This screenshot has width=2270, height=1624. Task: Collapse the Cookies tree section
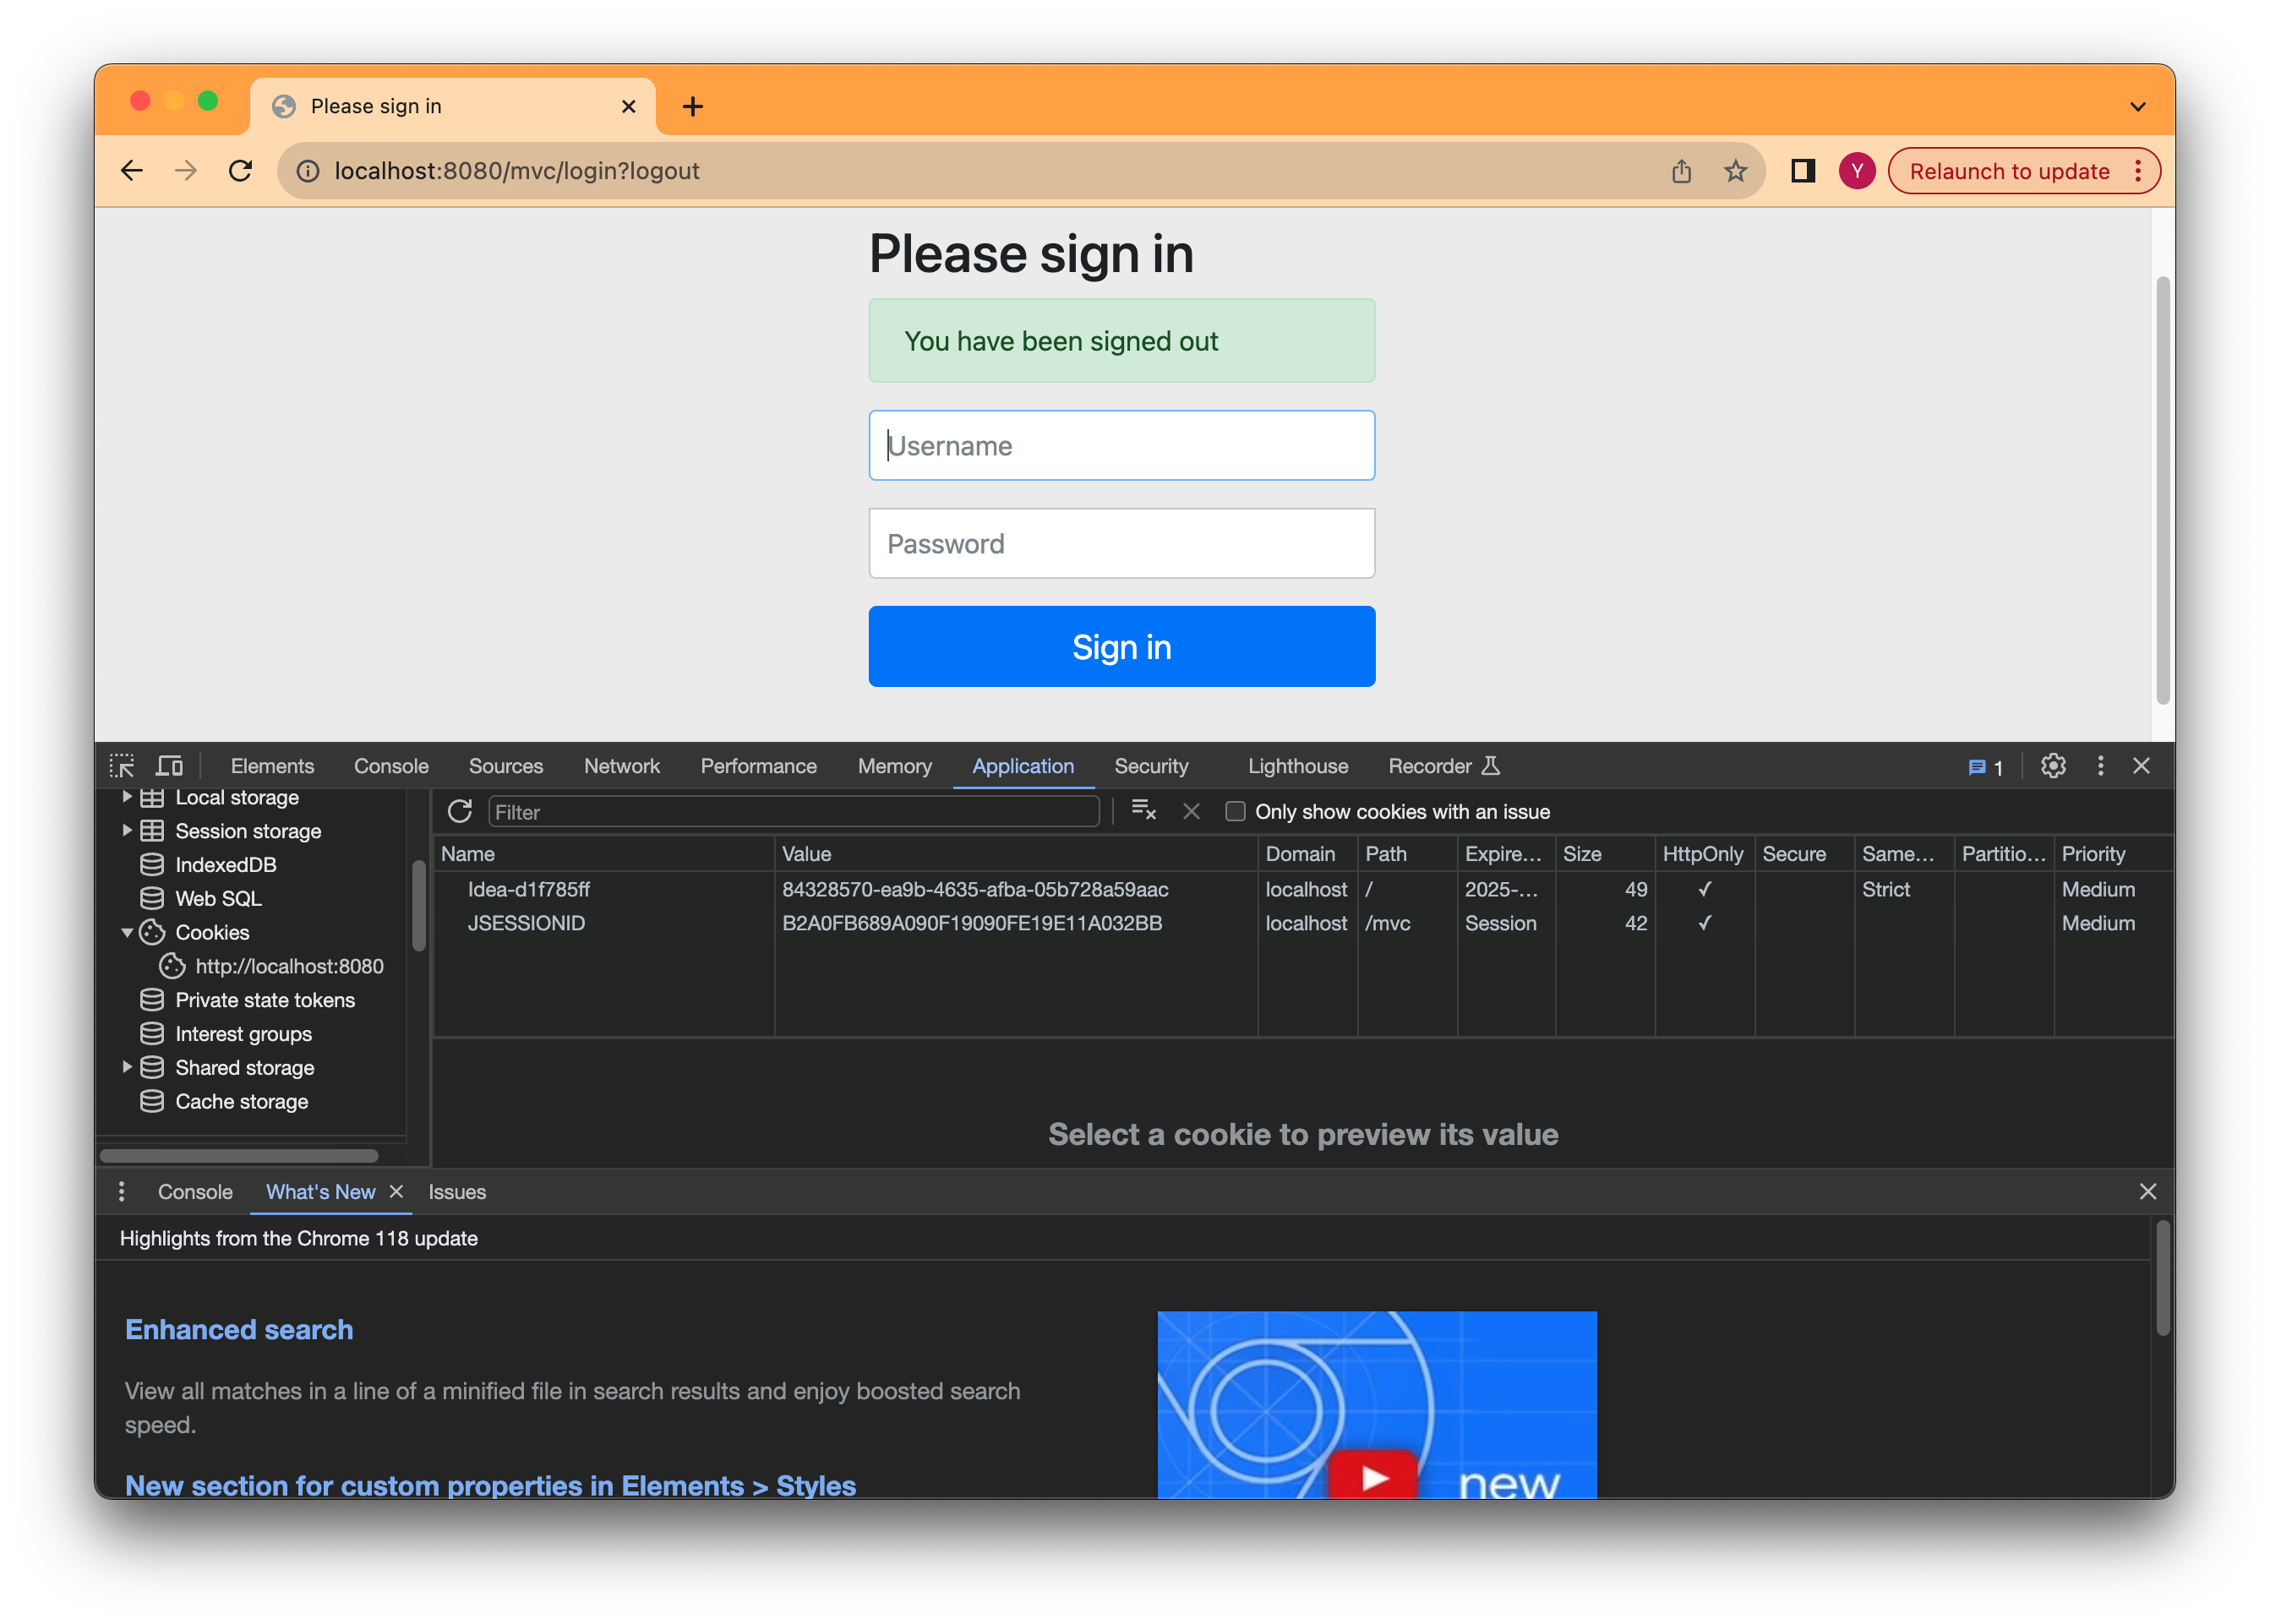point(127,932)
